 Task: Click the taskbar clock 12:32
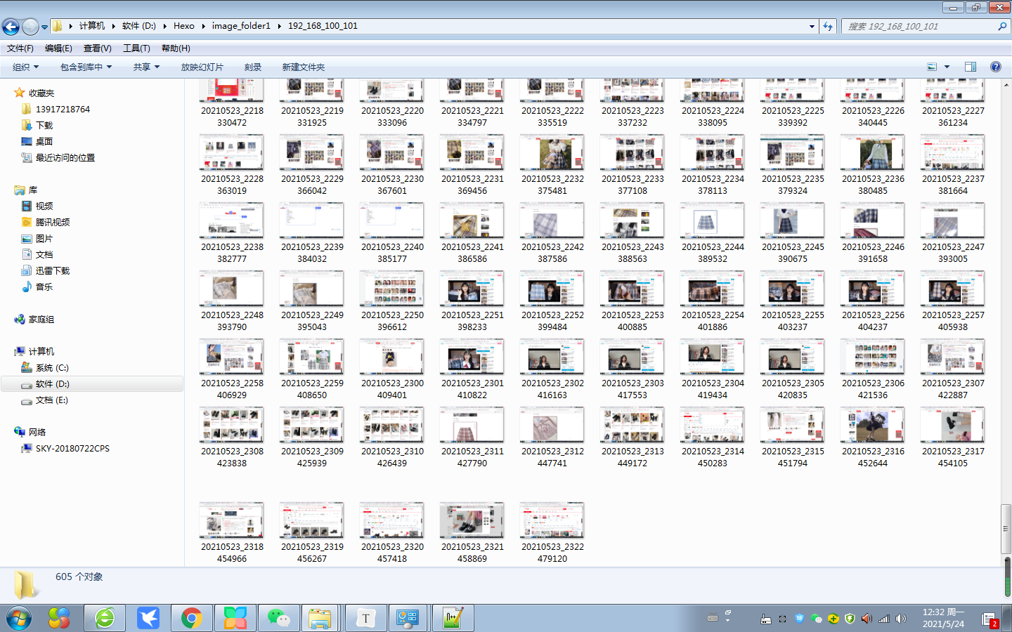pos(943,618)
